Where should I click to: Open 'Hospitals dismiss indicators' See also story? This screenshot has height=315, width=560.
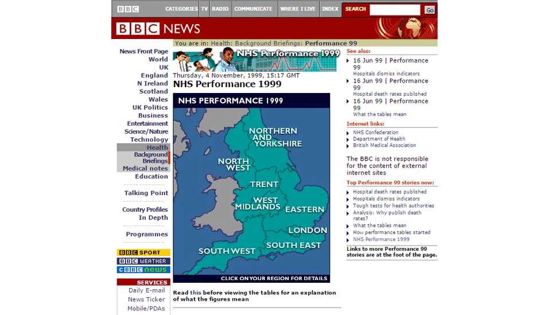pyautogui.click(x=386, y=73)
